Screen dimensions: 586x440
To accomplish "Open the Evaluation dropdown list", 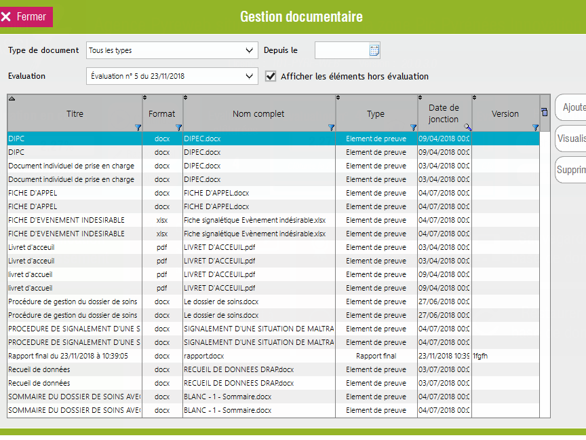I will click(x=172, y=76).
